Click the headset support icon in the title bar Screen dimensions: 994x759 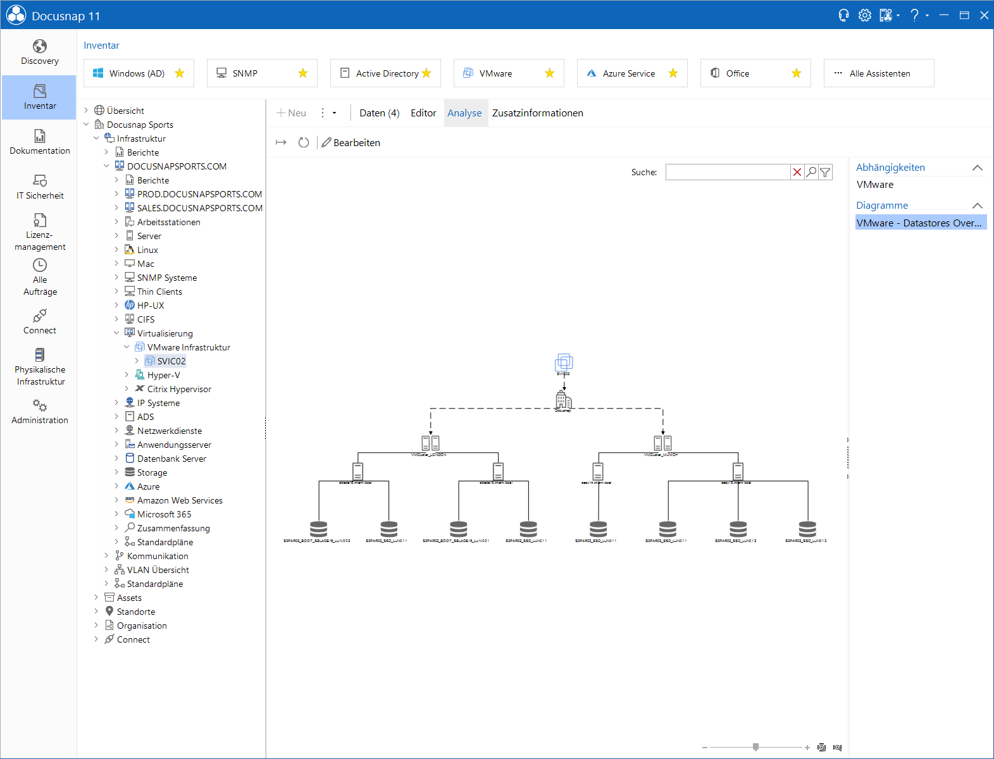843,15
